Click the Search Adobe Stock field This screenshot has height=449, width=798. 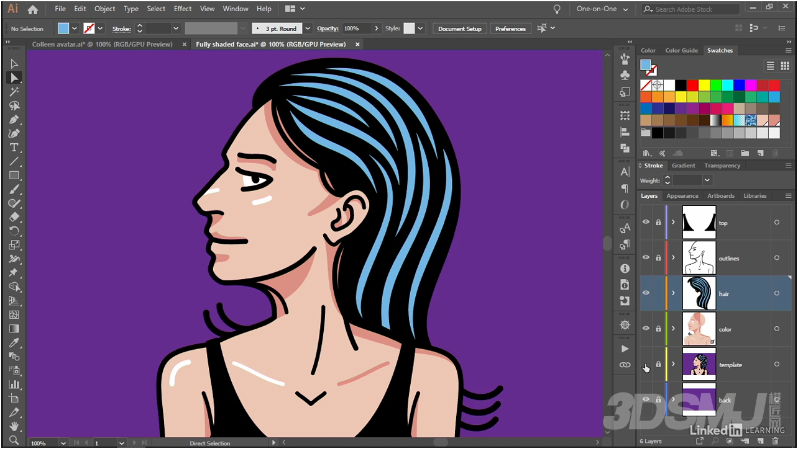point(690,9)
